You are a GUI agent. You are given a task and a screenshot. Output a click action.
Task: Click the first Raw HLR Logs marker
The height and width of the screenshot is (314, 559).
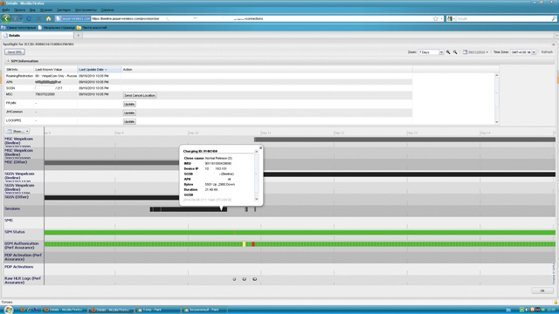[x=234, y=279]
